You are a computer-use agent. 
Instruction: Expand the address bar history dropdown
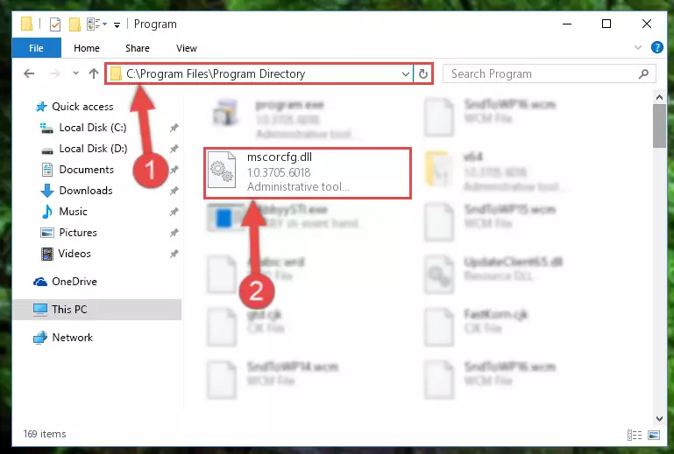point(405,73)
